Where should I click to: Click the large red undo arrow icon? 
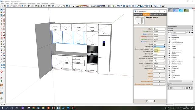pyautogui.click(x=2, y=72)
